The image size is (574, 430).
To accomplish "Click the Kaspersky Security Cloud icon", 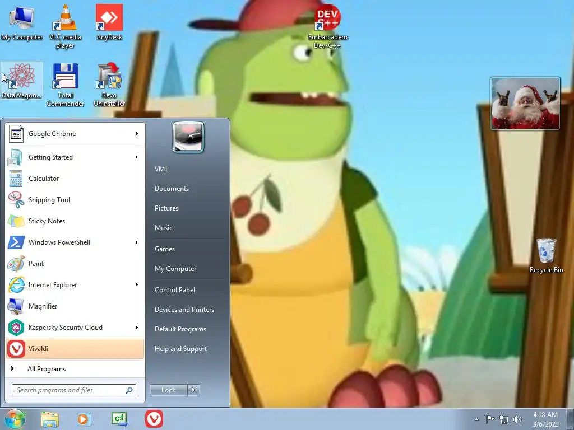I will click(16, 328).
